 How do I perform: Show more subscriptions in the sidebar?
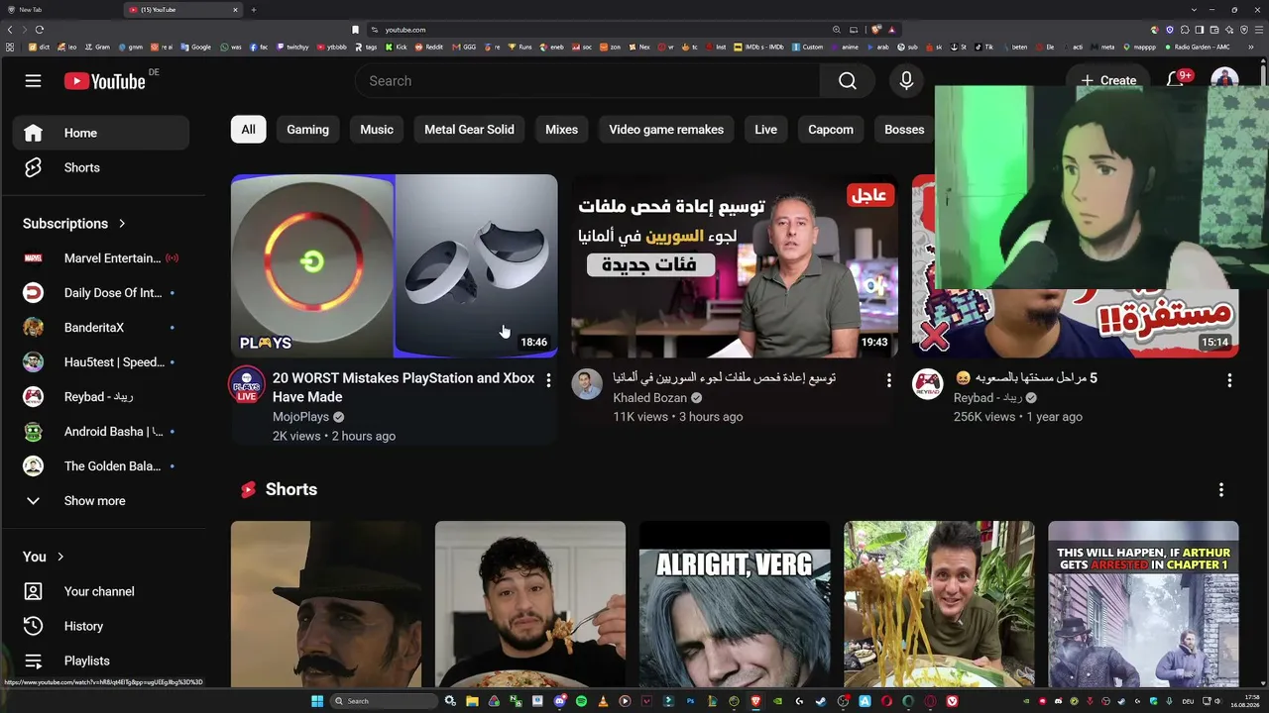[101, 501]
